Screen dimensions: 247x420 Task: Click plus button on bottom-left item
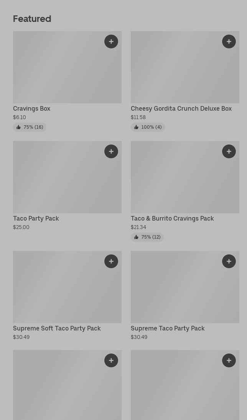coord(111,360)
